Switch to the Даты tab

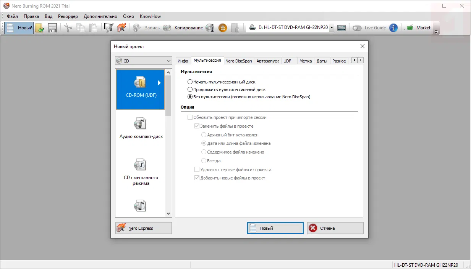point(322,61)
